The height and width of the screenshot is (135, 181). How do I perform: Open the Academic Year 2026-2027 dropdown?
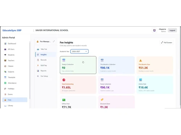pyautogui.click(x=79, y=51)
